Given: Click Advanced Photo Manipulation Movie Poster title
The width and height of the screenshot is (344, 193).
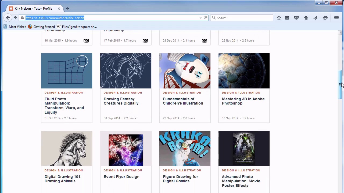Looking at the screenshot, I should tap(241, 181).
